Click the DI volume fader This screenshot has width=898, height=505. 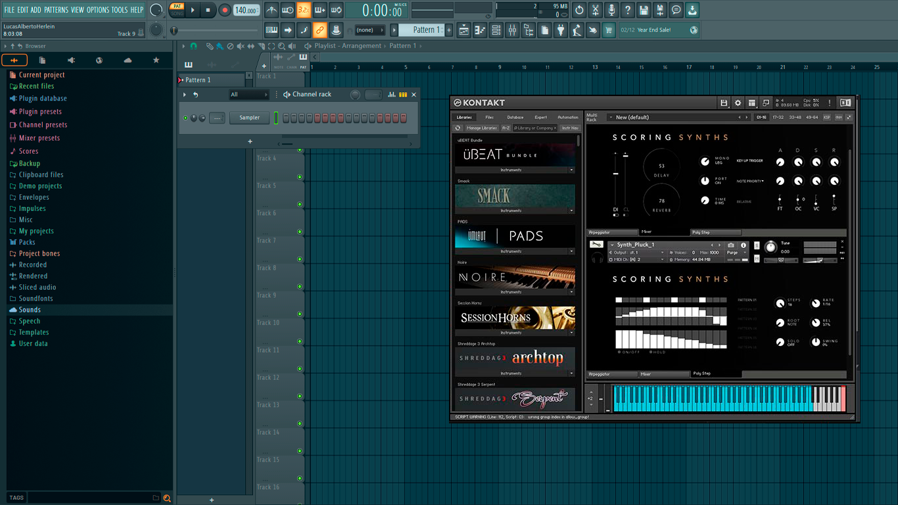(616, 174)
